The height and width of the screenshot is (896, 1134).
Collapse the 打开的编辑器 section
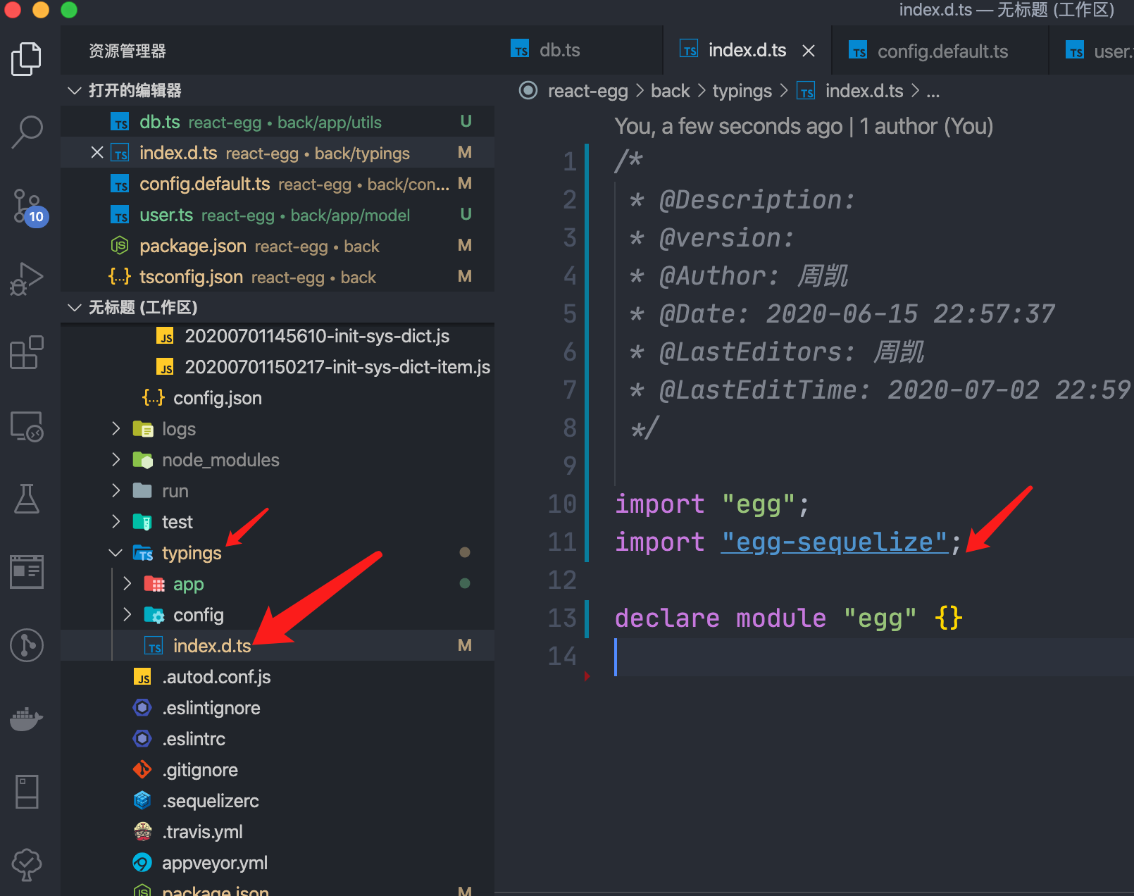click(74, 90)
